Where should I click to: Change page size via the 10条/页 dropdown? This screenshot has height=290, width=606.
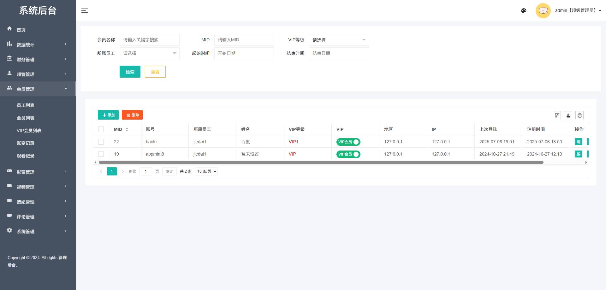(206, 171)
